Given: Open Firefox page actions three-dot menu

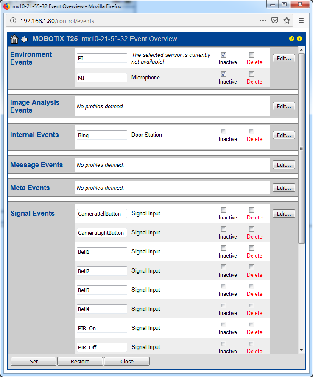Looking at the screenshot, I should coord(263,20).
